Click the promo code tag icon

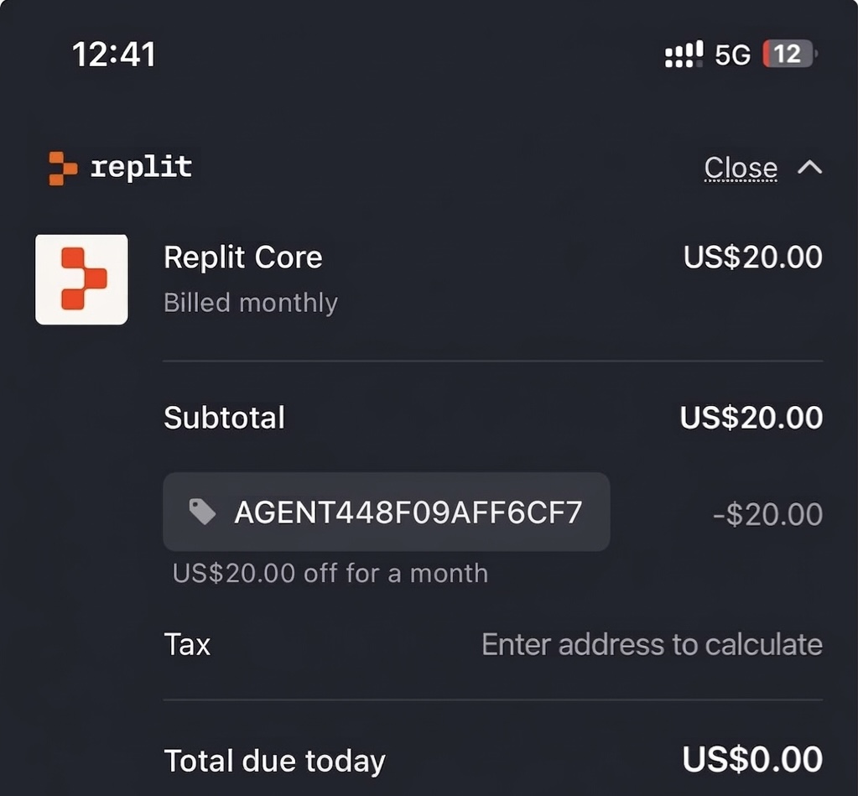point(202,512)
